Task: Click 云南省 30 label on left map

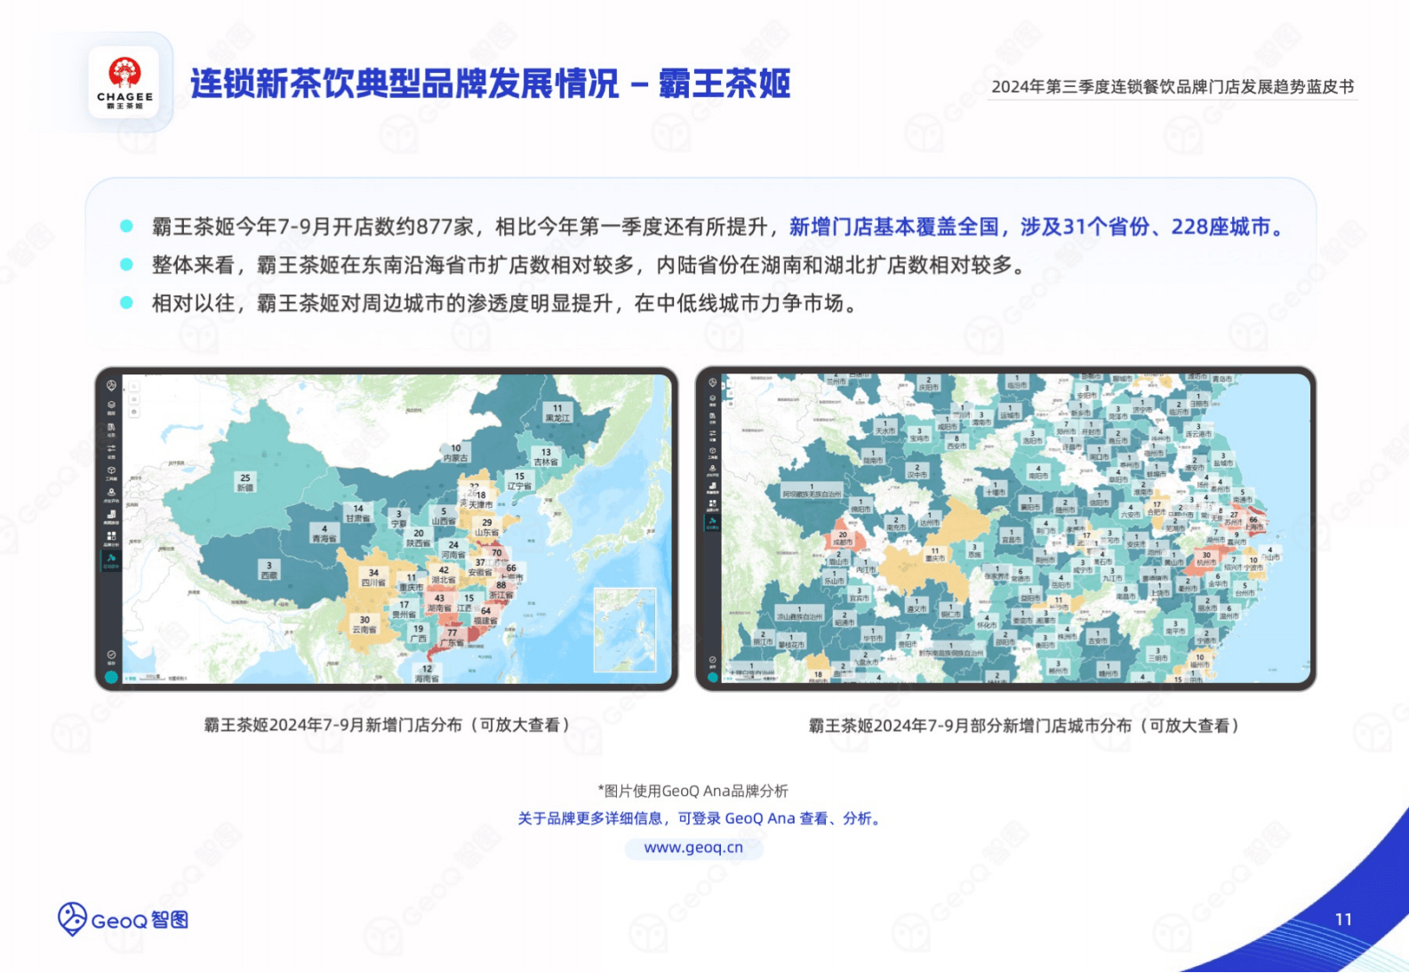Action: (x=364, y=623)
